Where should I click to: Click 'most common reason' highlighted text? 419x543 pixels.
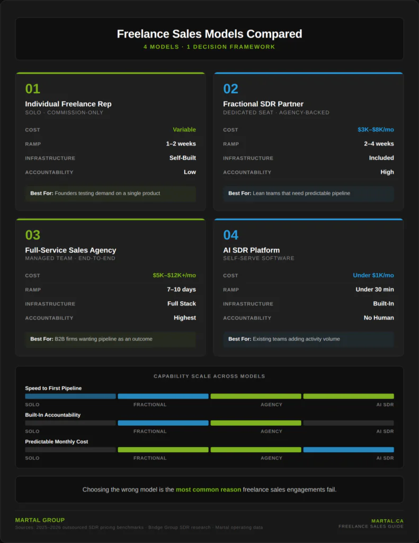[208, 489]
